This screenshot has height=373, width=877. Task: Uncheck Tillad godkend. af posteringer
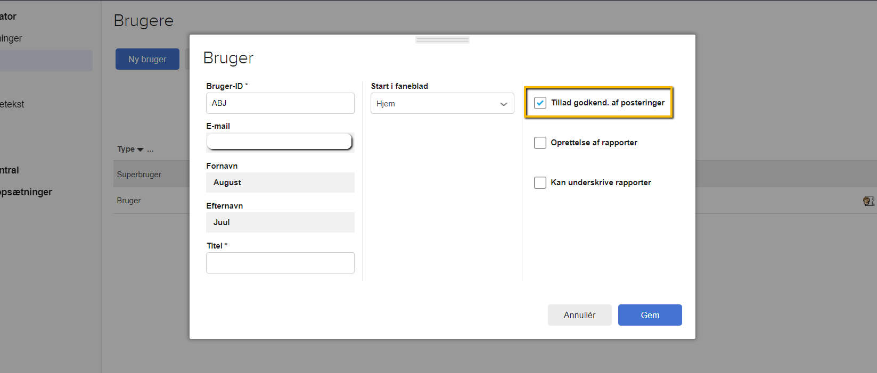[x=540, y=103]
